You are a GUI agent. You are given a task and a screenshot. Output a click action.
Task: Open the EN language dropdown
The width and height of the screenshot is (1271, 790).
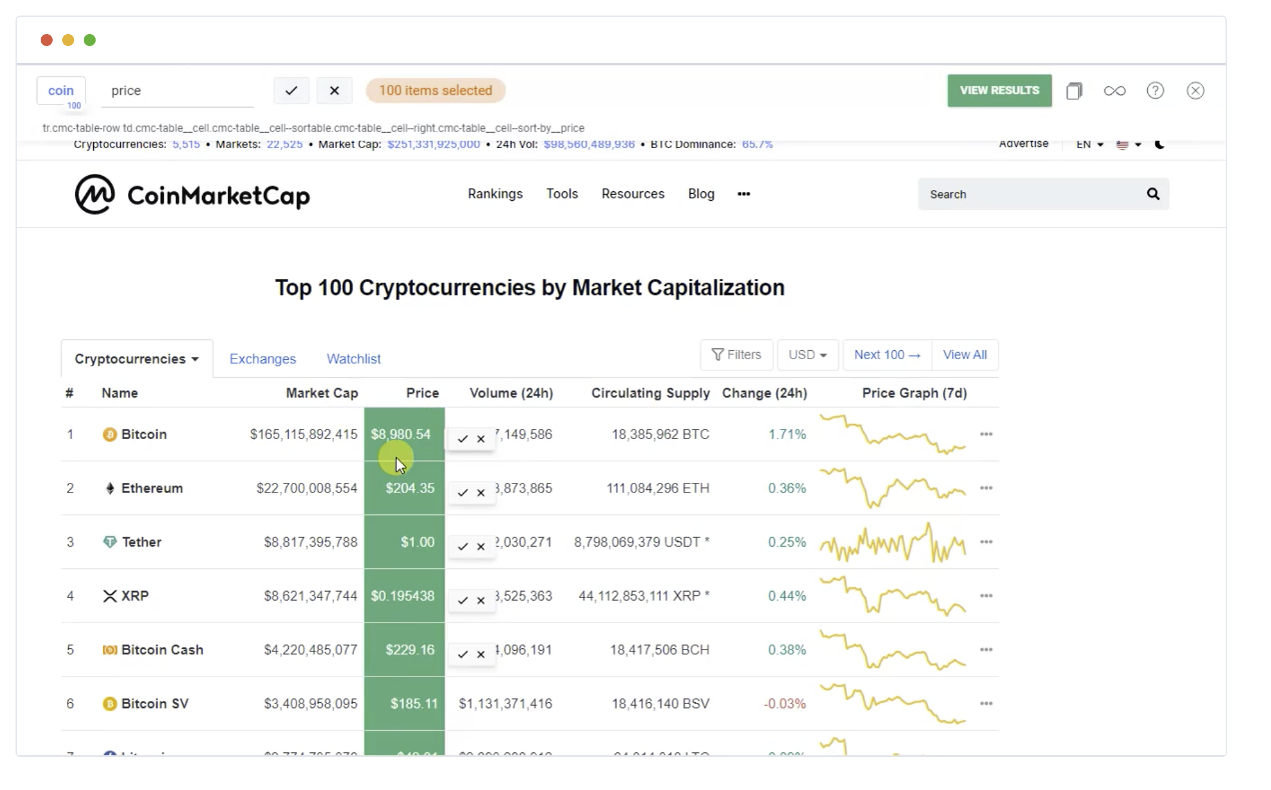click(x=1089, y=144)
